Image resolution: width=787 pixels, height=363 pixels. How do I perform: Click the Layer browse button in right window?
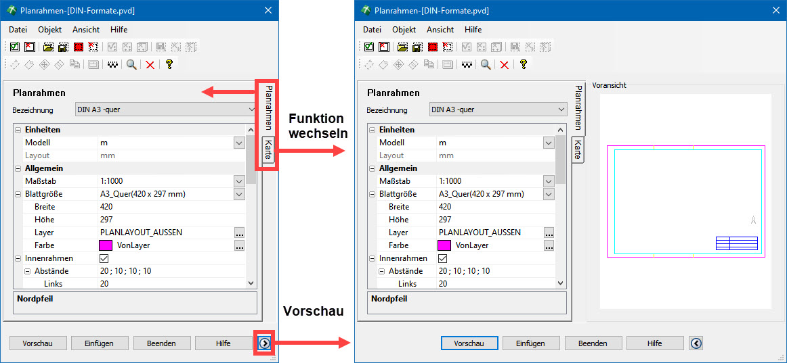point(549,233)
